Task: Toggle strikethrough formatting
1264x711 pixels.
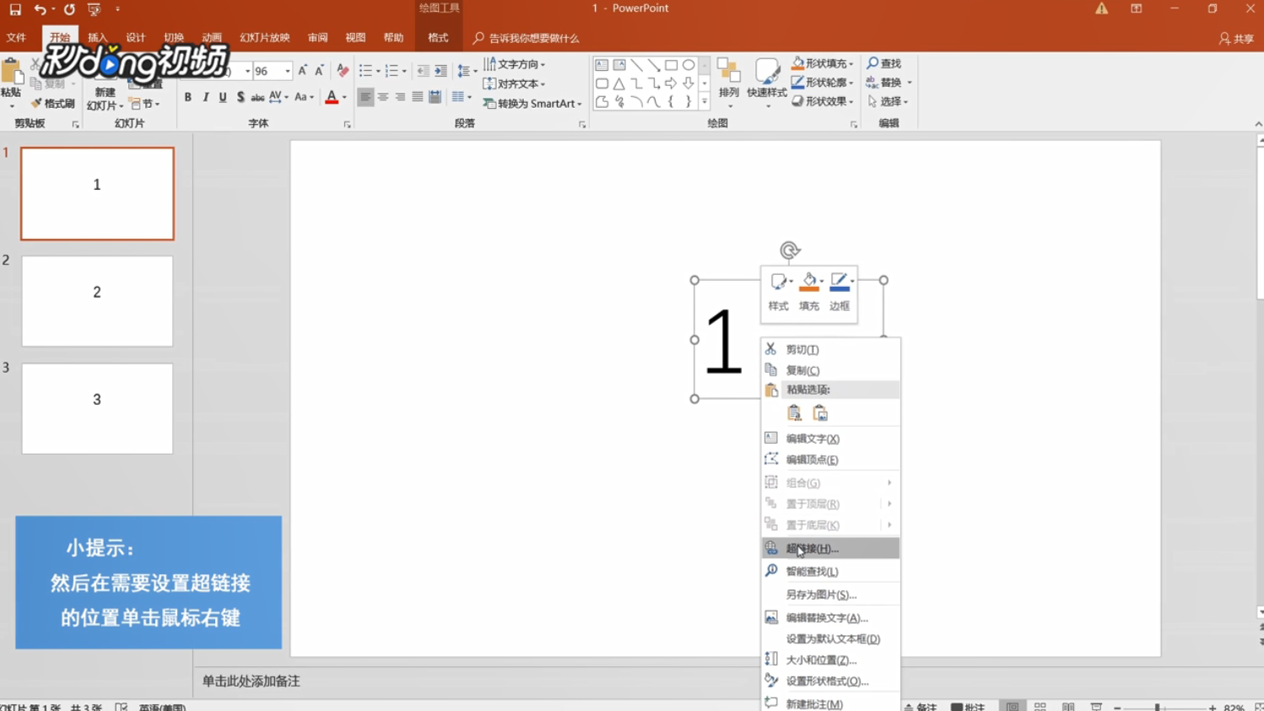Action: 257,98
